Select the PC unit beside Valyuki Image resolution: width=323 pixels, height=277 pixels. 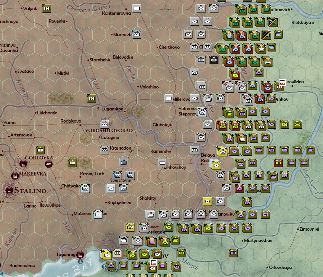point(47,8)
